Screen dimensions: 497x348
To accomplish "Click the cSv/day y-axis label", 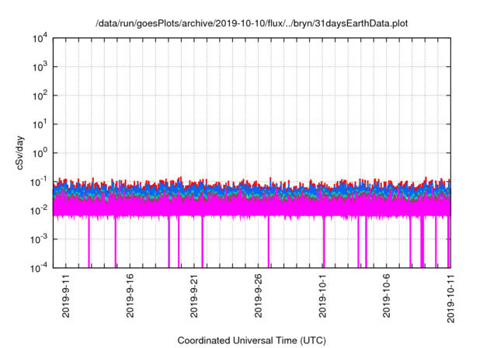I will point(19,153).
